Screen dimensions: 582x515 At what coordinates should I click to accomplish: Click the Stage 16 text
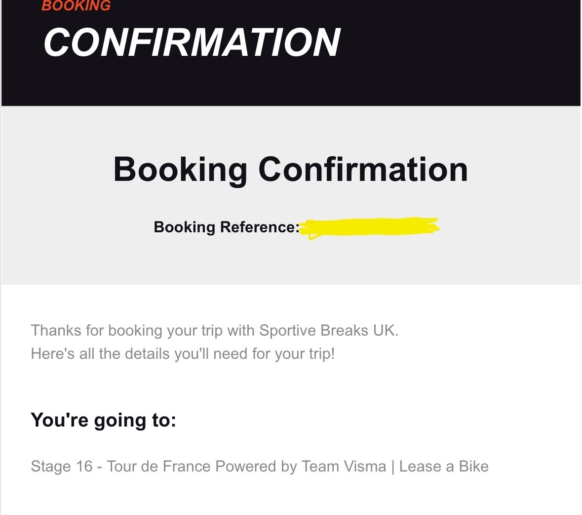click(62, 467)
